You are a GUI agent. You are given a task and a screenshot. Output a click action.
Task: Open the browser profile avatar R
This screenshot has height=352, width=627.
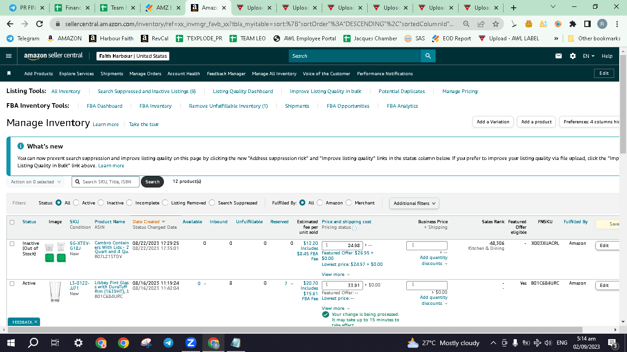pyautogui.click(x=602, y=24)
